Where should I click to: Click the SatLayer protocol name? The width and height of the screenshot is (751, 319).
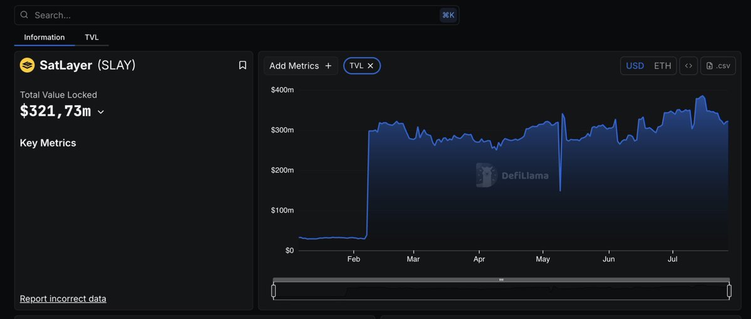coord(66,66)
